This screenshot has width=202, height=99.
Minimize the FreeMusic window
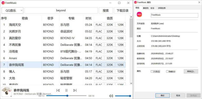coord(110,3)
